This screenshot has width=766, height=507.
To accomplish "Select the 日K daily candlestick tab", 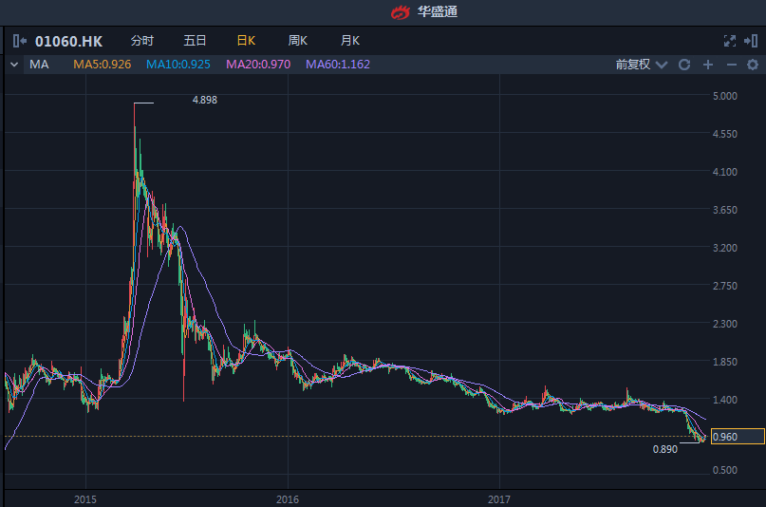I will pyautogui.click(x=246, y=41).
